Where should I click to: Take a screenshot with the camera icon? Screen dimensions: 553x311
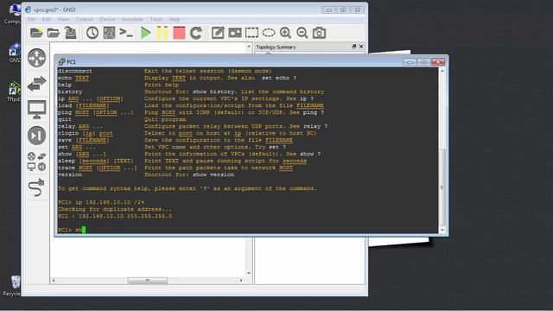click(x=319, y=33)
